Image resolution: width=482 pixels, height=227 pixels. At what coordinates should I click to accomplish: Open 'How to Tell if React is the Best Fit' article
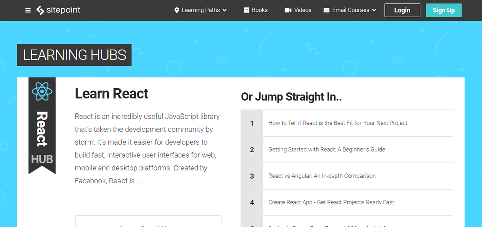click(x=337, y=123)
